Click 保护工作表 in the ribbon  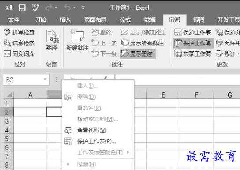point(193,33)
